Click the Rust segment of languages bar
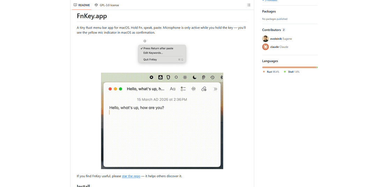This screenshot has height=187, width=377. 289,67
